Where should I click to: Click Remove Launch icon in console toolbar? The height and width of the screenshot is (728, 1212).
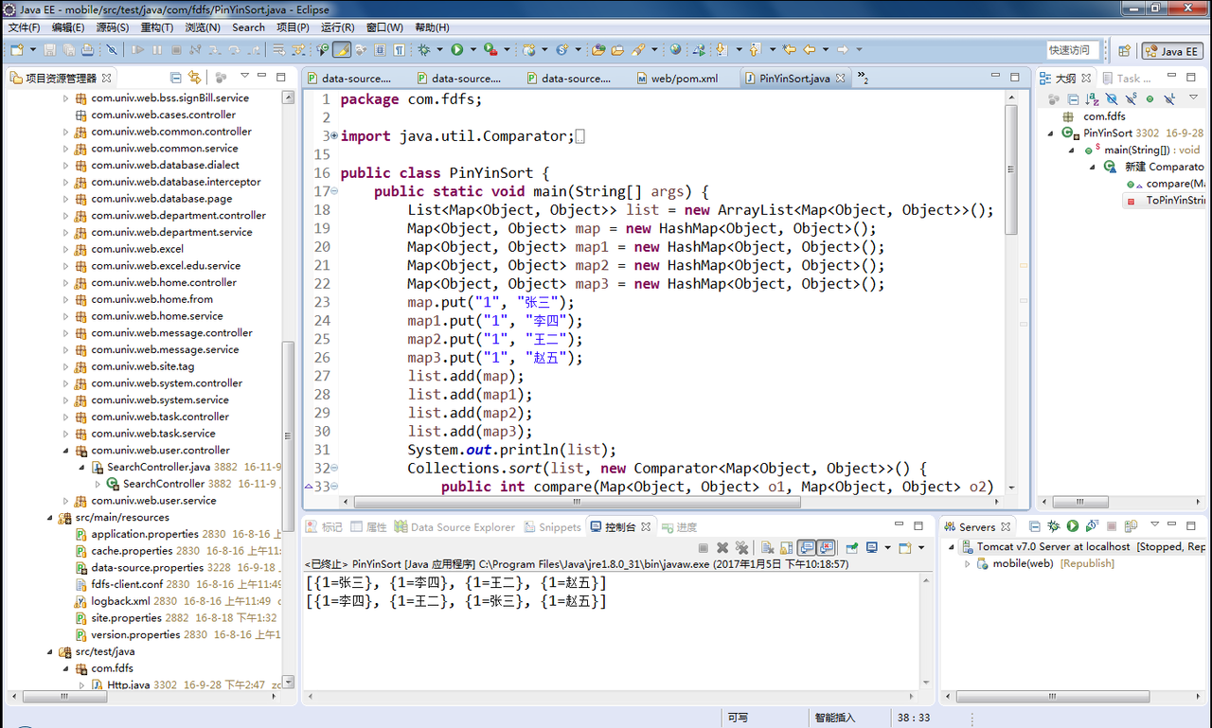722,547
